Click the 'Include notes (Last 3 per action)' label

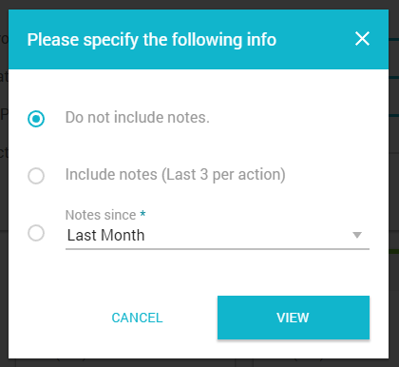pyautogui.click(x=176, y=175)
